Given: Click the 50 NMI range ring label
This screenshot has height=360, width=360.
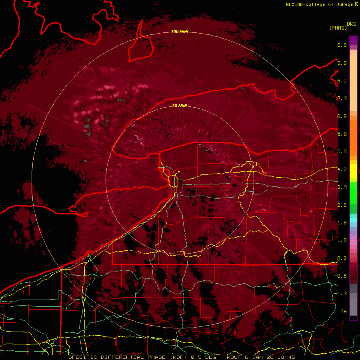Looking at the screenshot, I should (x=180, y=106).
